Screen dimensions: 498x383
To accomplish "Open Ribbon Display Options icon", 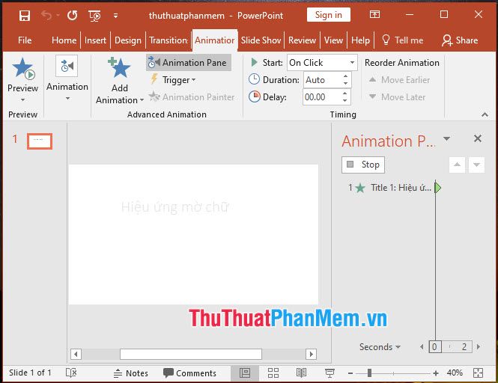I will tap(374, 14).
